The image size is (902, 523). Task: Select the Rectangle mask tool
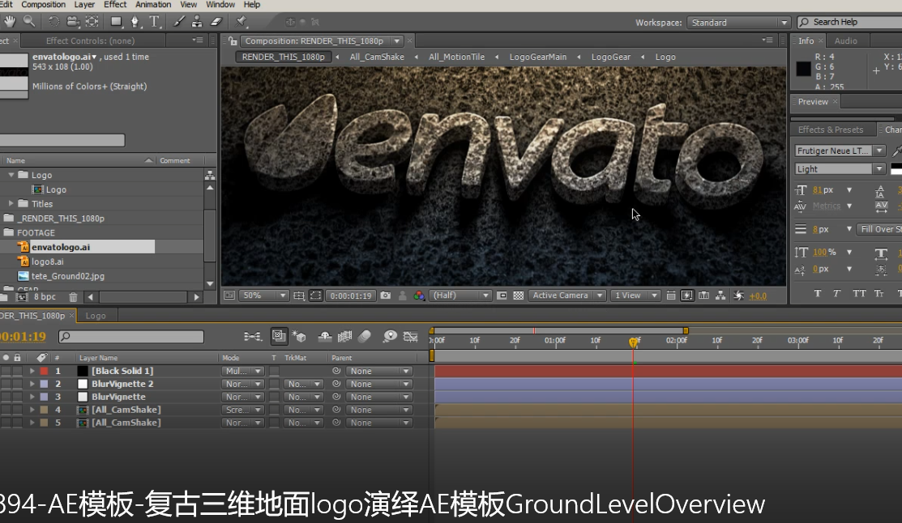(x=116, y=22)
